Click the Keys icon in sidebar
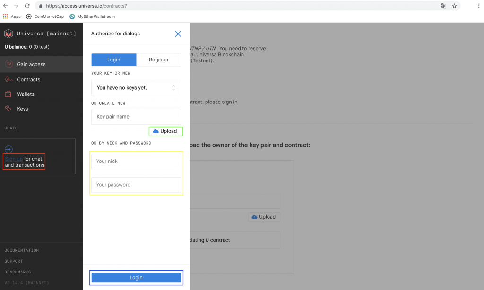Viewport: 484px width, 290px height. [x=9, y=108]
